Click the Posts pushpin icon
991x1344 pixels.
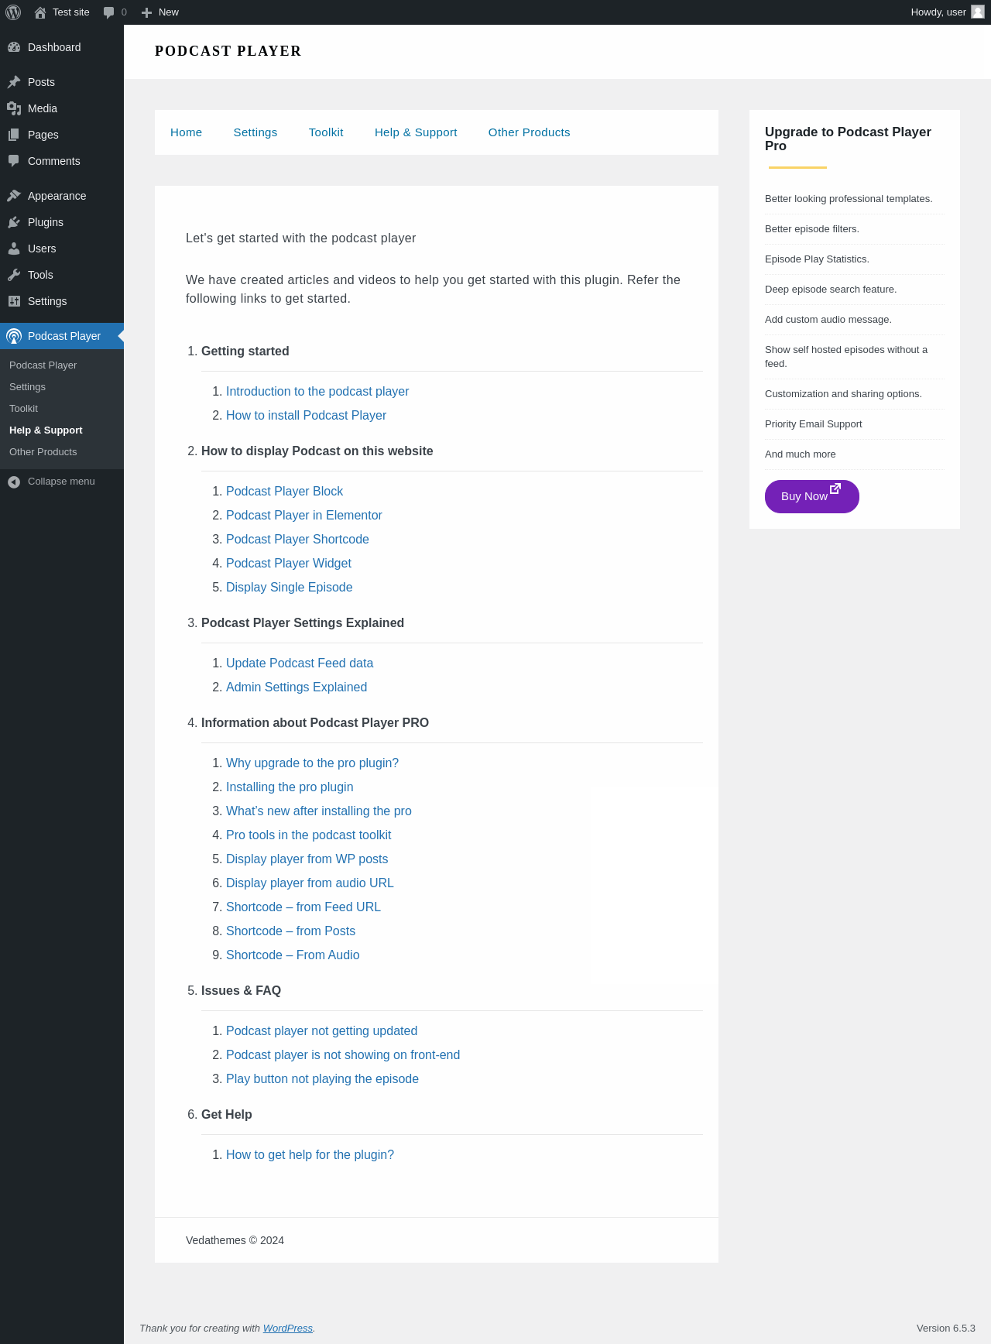click(14, 82)
